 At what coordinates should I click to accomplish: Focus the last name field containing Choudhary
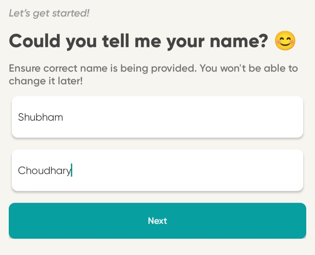tap(157, 170)
